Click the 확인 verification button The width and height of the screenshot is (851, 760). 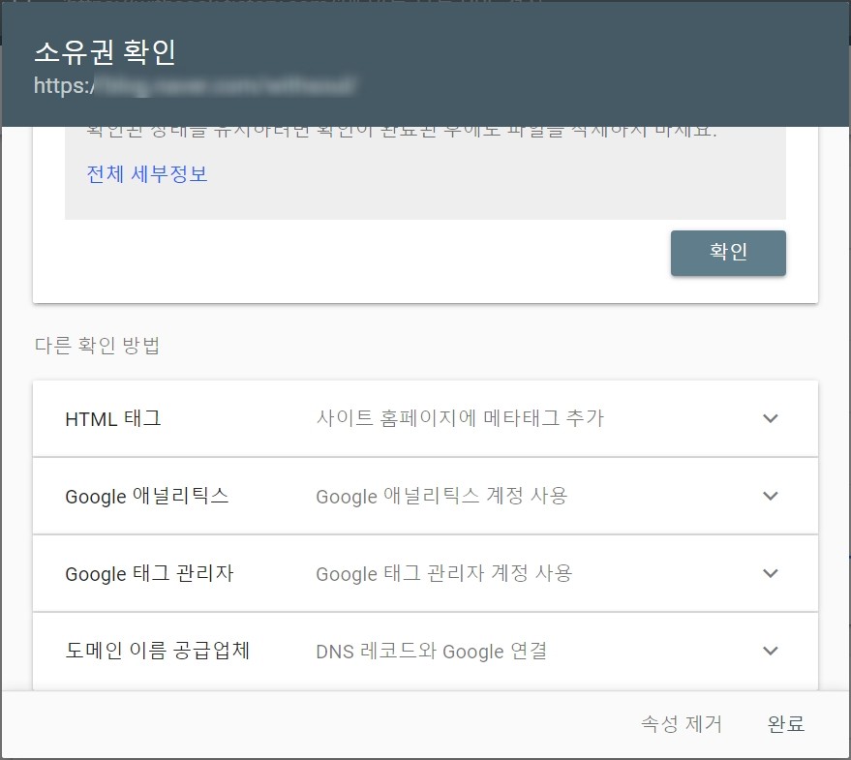728,253
